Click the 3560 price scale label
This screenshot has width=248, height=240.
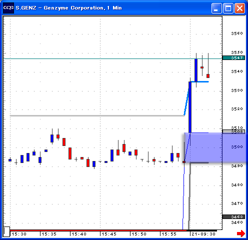click(237, 33)
